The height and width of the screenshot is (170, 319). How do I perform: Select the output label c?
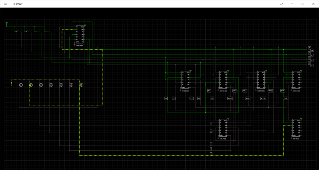[x=211, y=123]
